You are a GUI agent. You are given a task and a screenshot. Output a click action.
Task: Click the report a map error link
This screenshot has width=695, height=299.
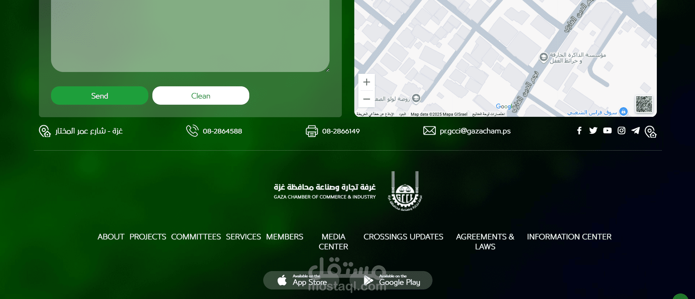(x=375, y=114)
